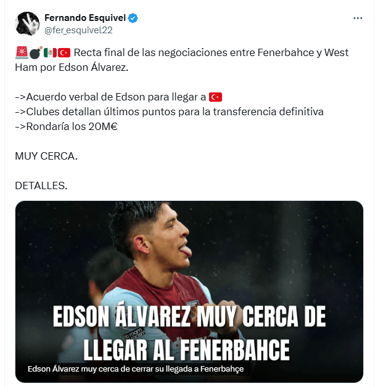Click the bomb emoji
Image resolution: width=378 pixels, height=387 pixels.
tap(36, 53)
